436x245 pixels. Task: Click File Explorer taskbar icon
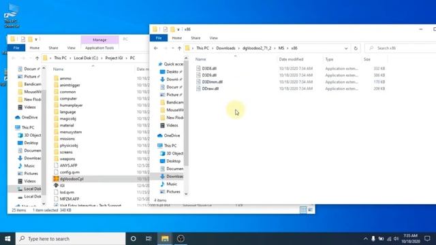click(x=165, y=239)
